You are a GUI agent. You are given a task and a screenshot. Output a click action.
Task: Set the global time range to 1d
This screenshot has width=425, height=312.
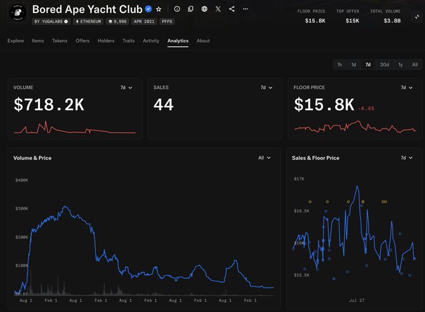pos(354,64)
